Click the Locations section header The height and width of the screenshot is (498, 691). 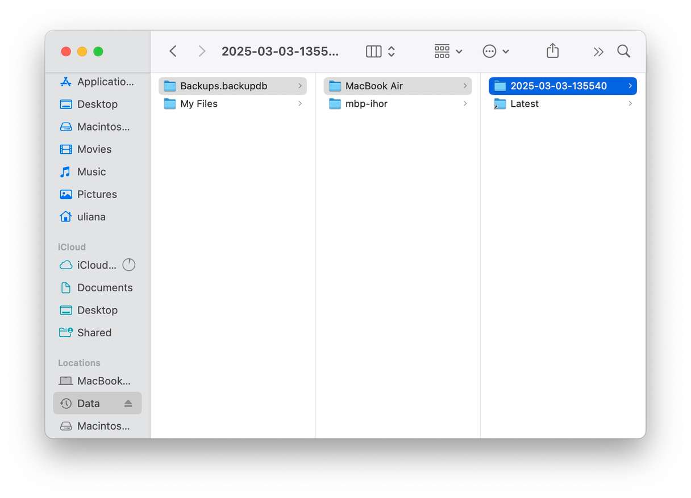pos(79,363)
